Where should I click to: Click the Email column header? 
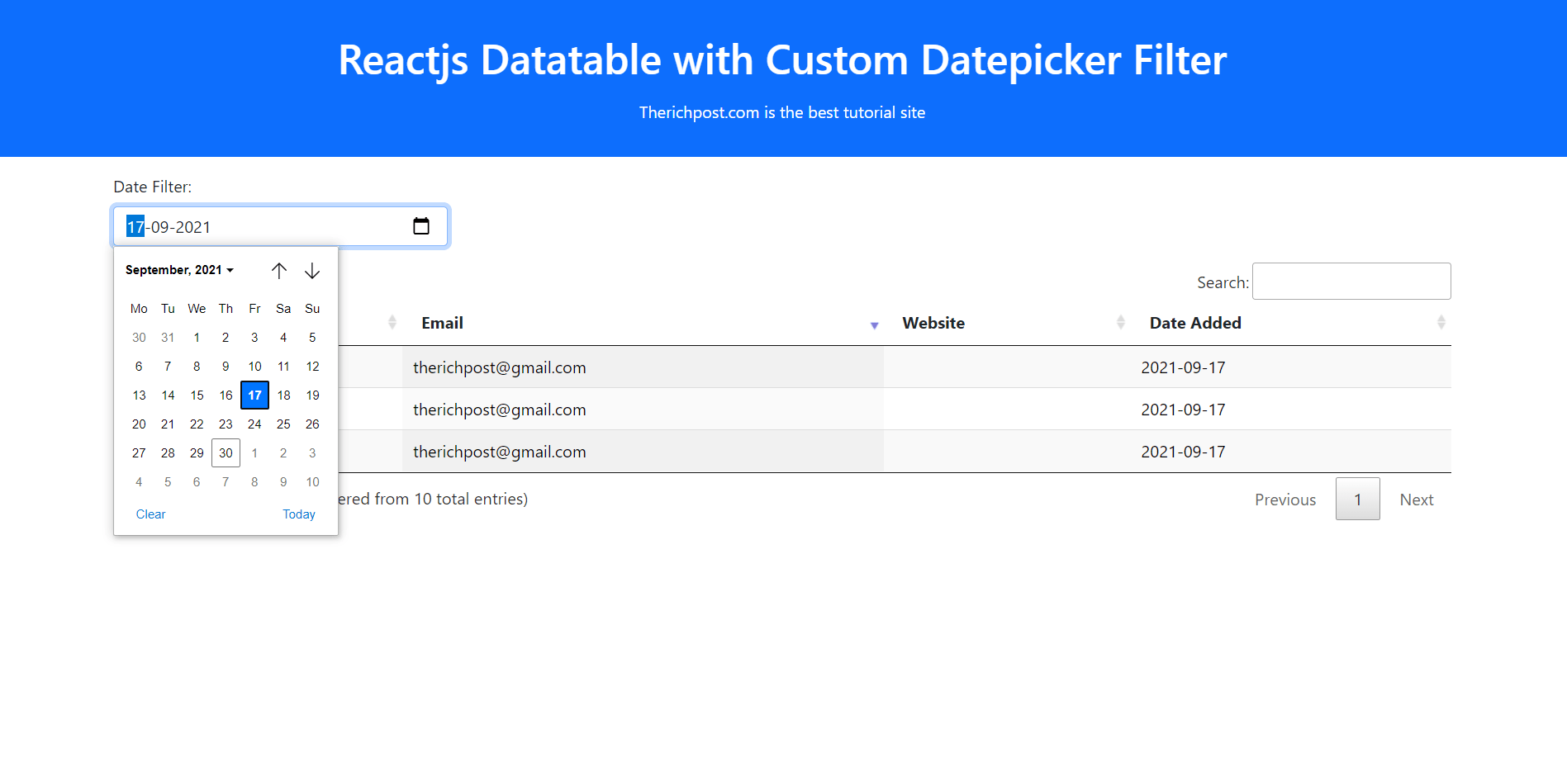[443, 323]
